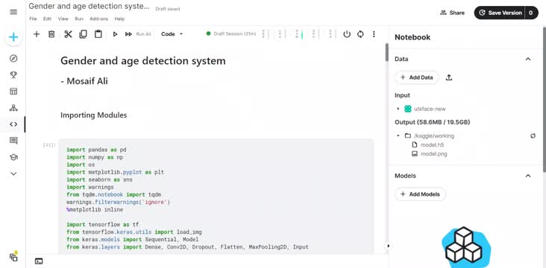Select the model.h5 output file
This screenshot has height=268, width=546.
point(428,145)
